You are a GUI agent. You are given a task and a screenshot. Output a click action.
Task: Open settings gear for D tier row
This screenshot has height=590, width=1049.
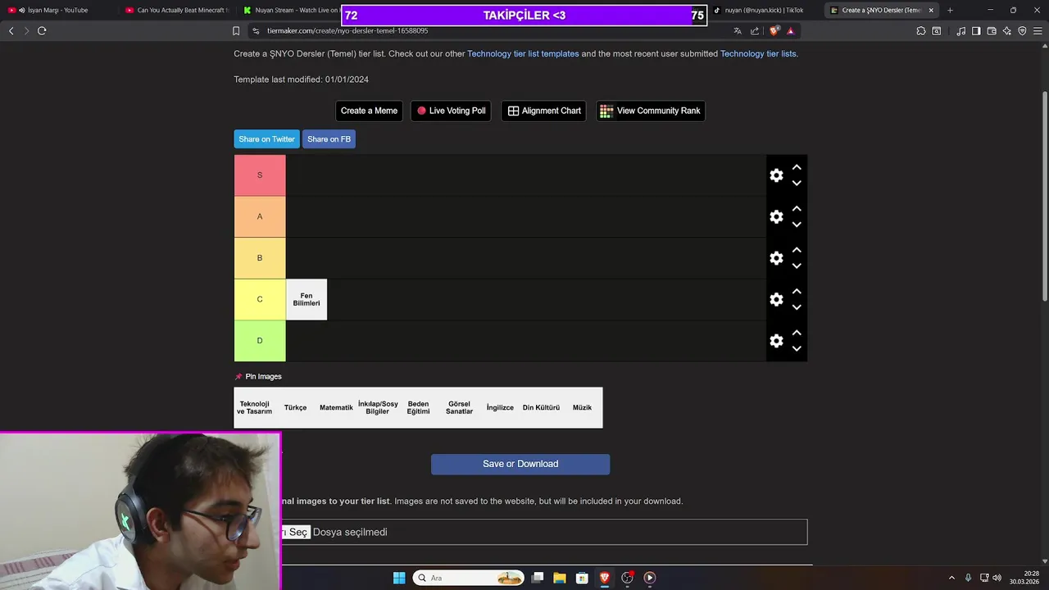pos(776,341)
